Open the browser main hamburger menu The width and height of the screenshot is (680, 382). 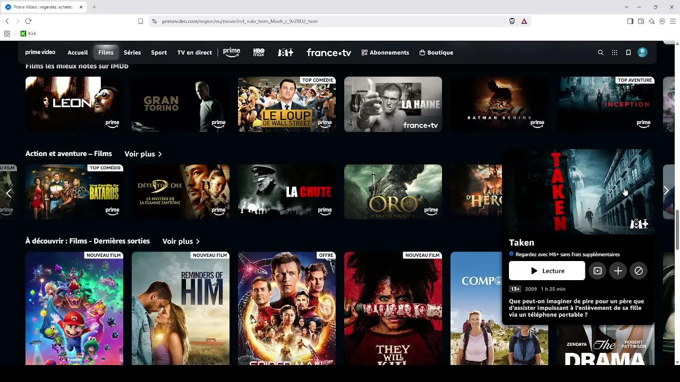pos(673,21)
